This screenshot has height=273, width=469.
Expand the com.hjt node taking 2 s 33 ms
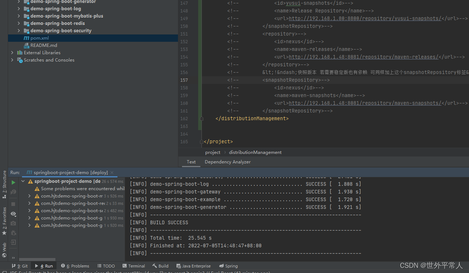point(29,203)
